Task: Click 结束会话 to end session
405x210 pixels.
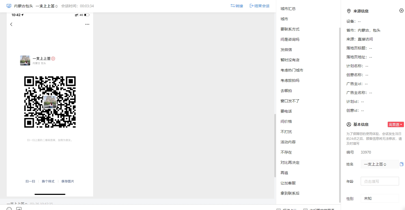Action: (x=259, y=6)
